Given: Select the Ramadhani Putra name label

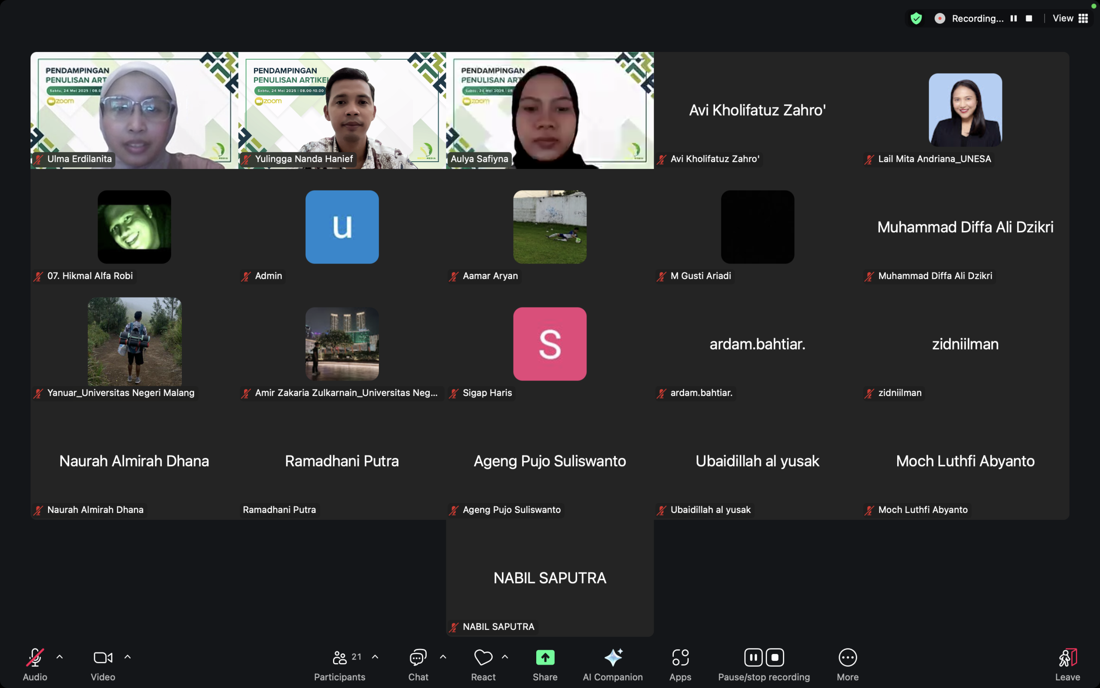Looking at the screenshot, I should pyautogui.click(x=279, y=510).
